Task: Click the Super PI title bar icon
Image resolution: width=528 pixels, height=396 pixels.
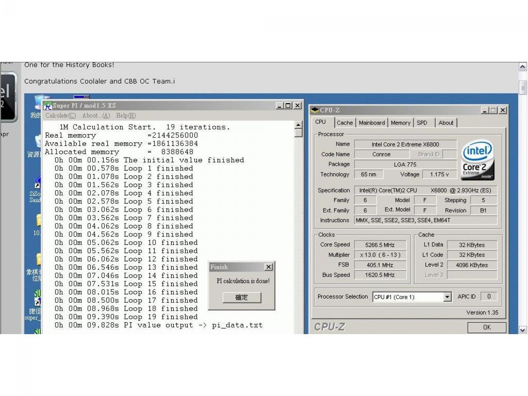Action: point(47,105)
